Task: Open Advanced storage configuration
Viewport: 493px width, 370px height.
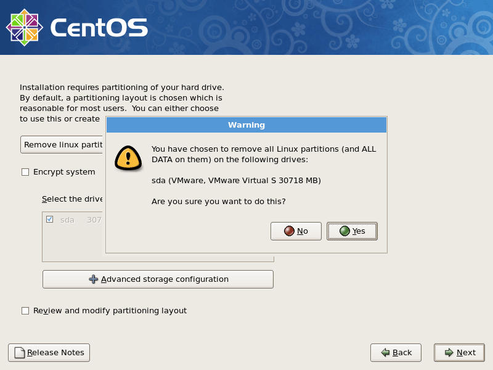Action: [158, 279]
